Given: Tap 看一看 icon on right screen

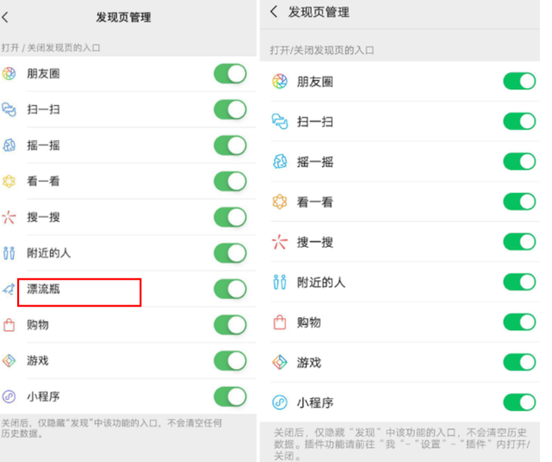Looking at the screenshot, I should point(280,202).
